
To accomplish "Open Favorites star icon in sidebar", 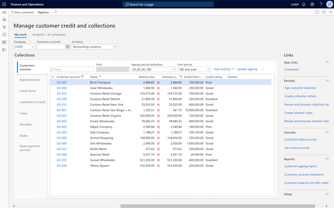I will point(4,27).
